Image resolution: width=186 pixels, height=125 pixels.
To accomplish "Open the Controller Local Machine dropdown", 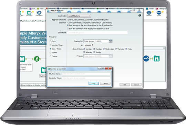I will pyautogui.click(x=79, y=16).
